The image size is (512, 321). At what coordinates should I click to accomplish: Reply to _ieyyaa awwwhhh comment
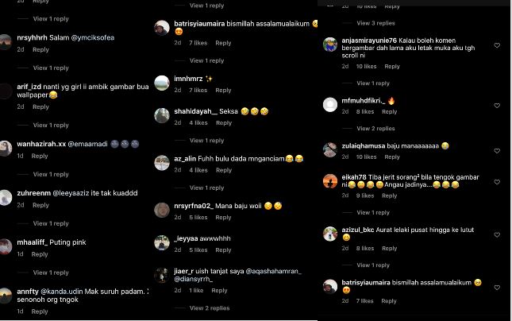point(223,250)
